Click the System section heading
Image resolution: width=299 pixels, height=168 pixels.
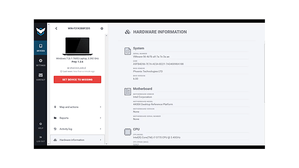pyautogui.click(x=139, y=48)
